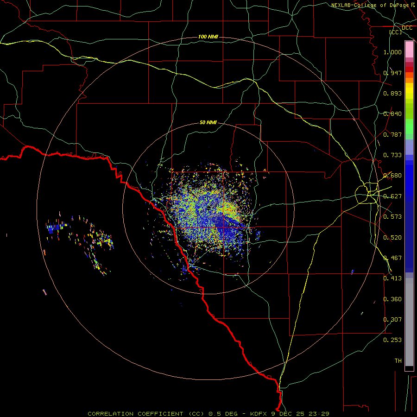Viewport: 417px width, 417px height.
Task: Click the pink swatch at the scale top
Action: click(409, 50)
